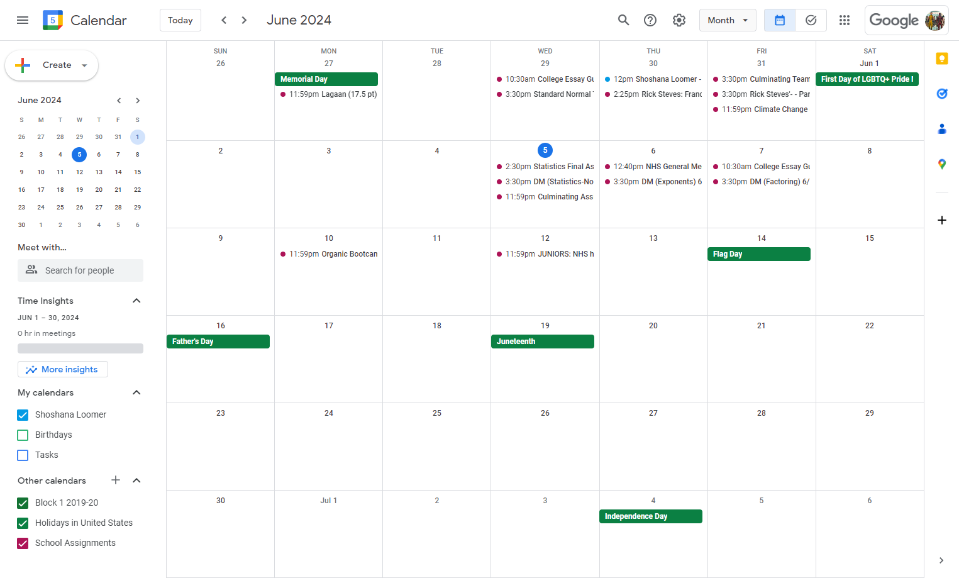Collapse the Other calendars section
This screenshot has height=578, width=959.
coord(136,481)
